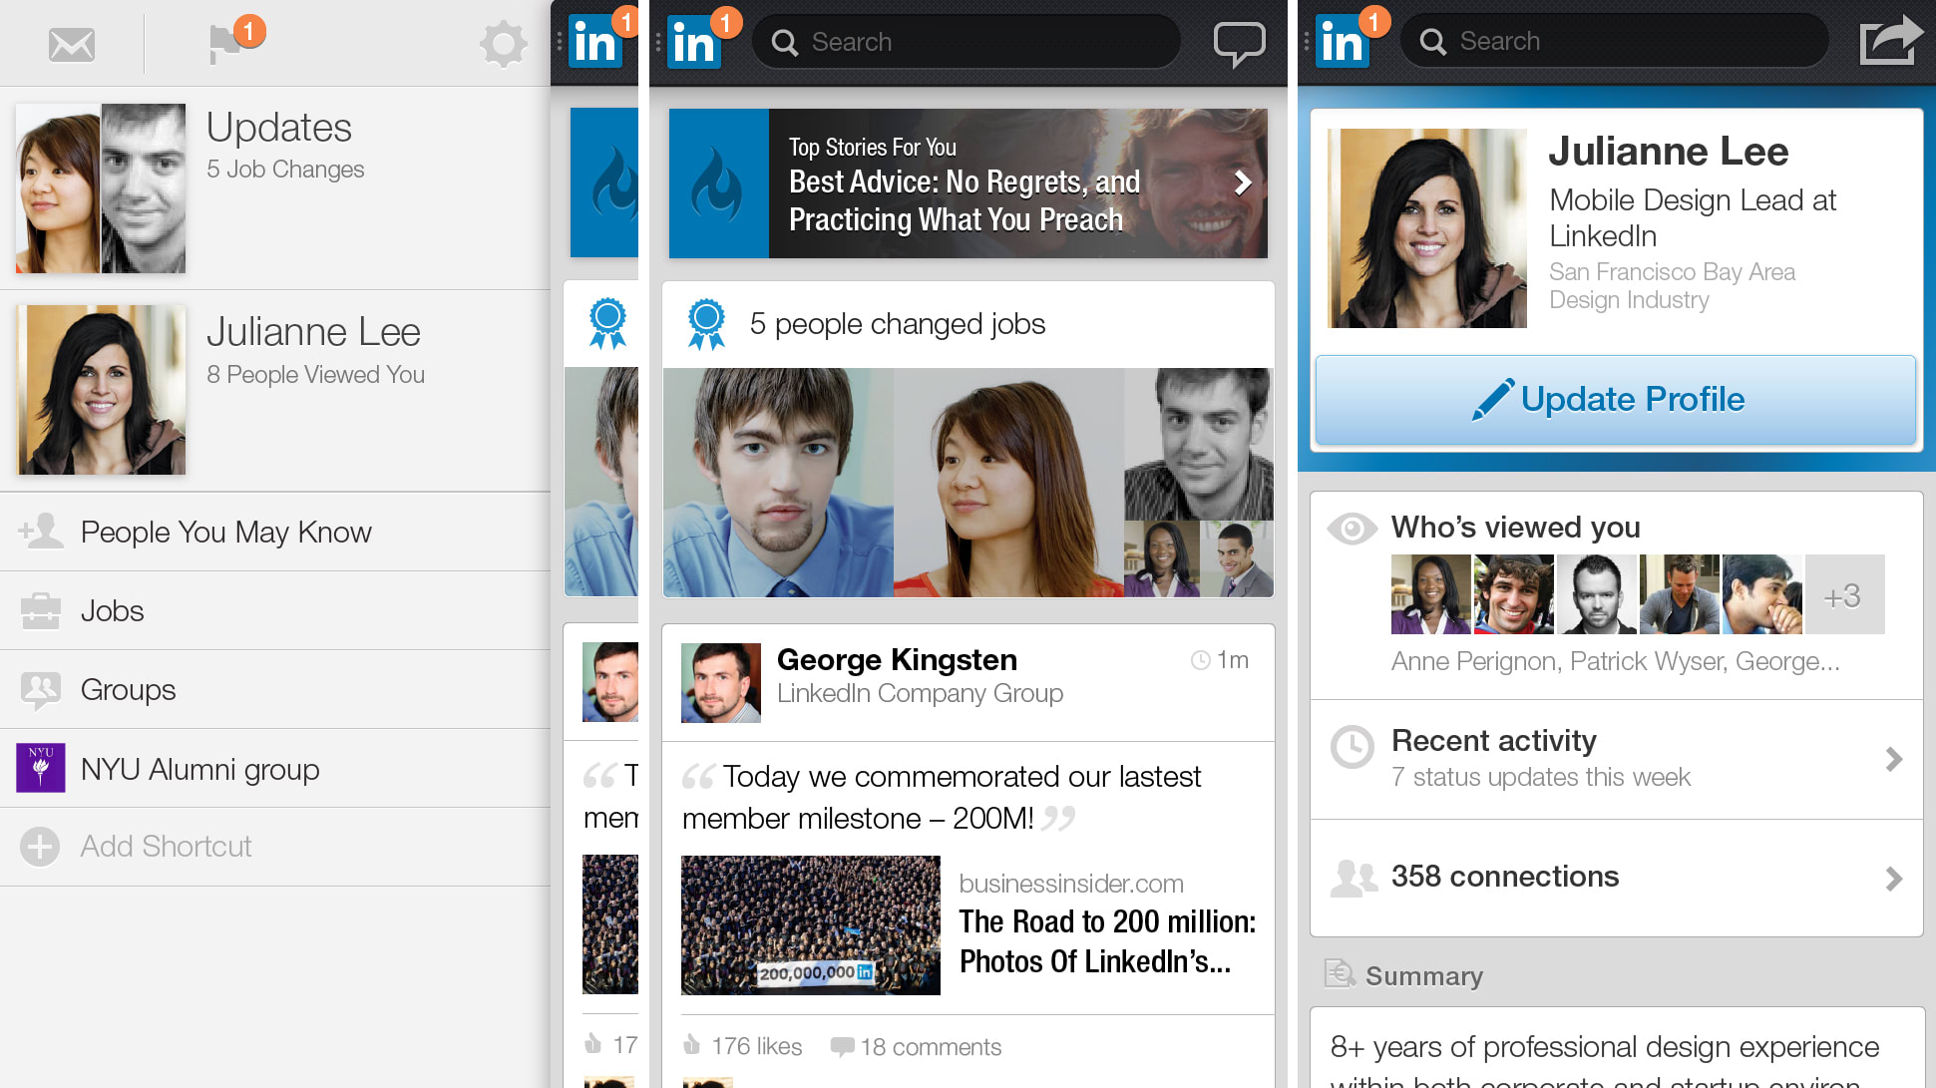Expand 358 connections via its chevron
Viewport: 1936px width, 1088px height.
[1894, 878]
